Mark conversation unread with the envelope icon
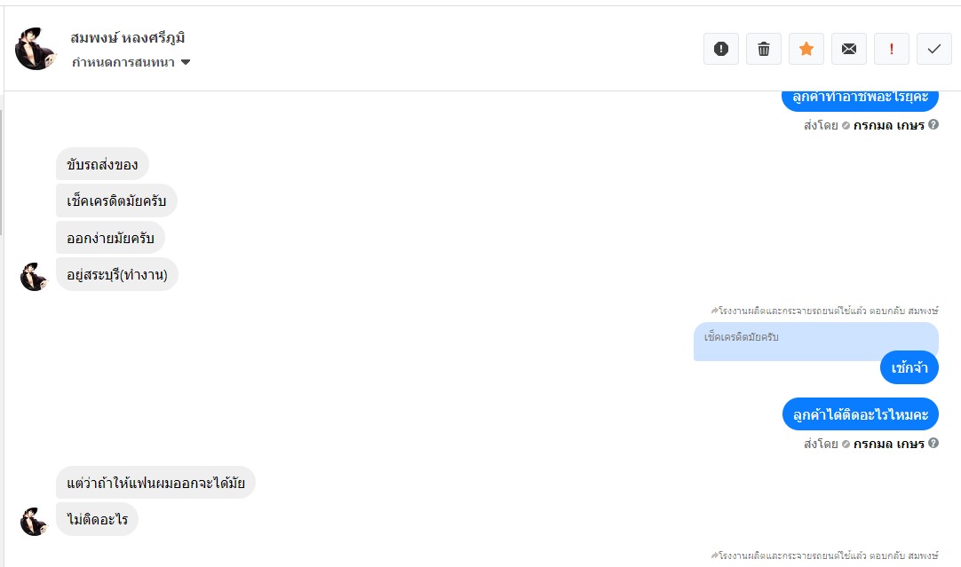The width and height of the screenshot is (961, 567). pos(849,49)
